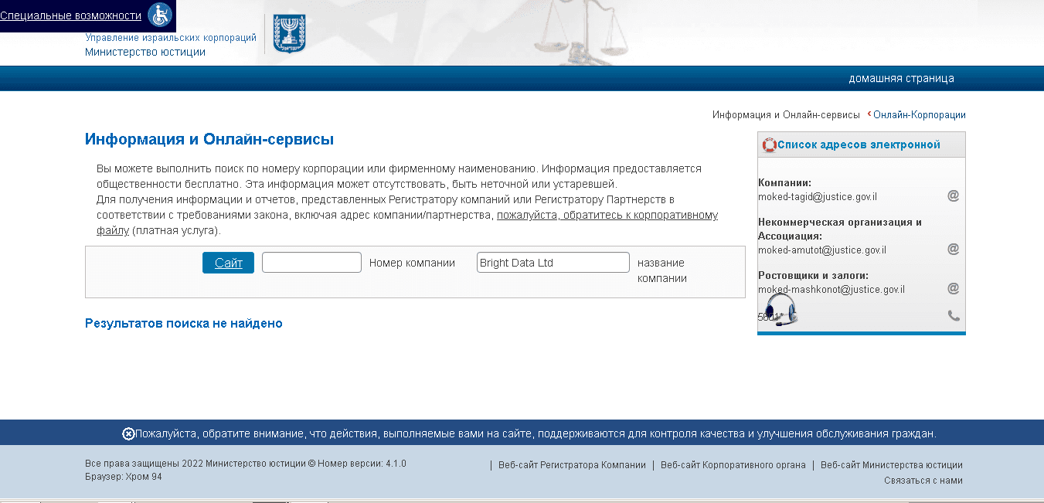Click the wheelchair accessibility icon
This screenshot has width=1044, height=503.
point(159,15)
